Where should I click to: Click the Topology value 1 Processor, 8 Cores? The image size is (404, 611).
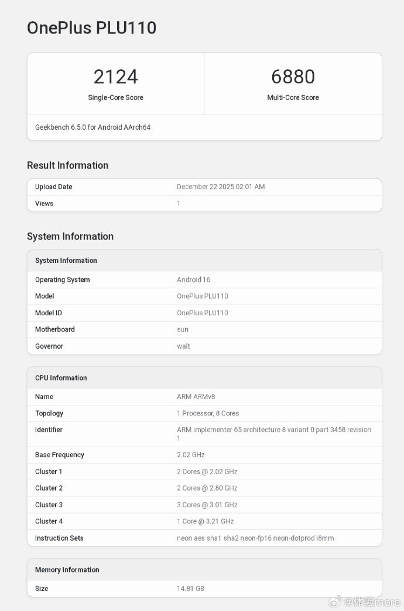click(x=208, y=413)
